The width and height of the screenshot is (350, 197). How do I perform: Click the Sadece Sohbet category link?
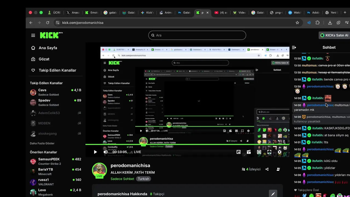pos(122,179)
